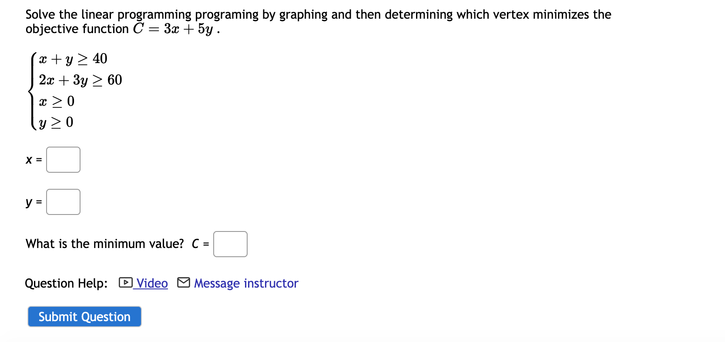Focus the x answer input box
Viewport: 725px width, 342px height.
63,160
